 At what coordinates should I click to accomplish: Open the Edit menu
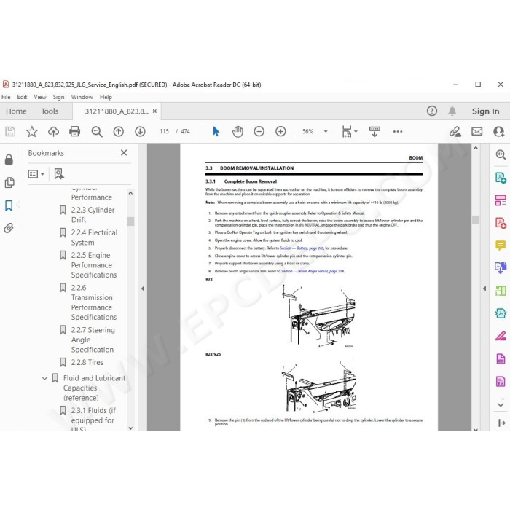[x=22, y=97]
